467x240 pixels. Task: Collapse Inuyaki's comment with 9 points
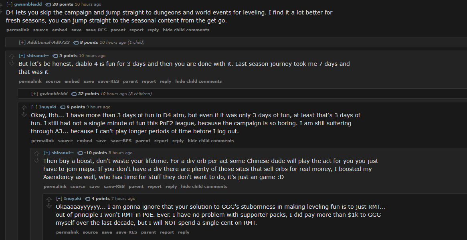34,107
